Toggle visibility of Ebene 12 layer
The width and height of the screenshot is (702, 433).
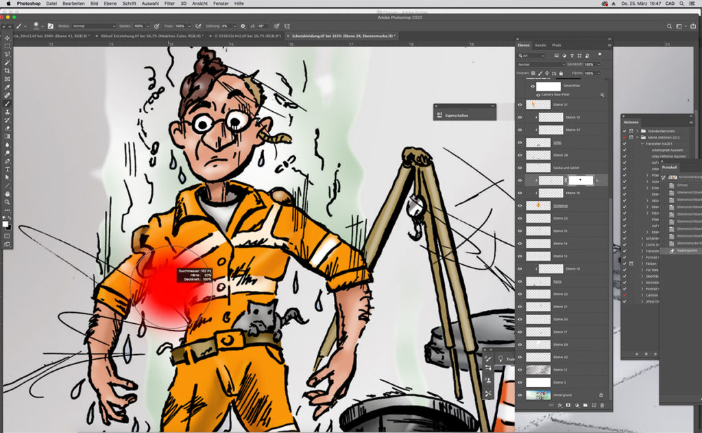click(520, 370)
